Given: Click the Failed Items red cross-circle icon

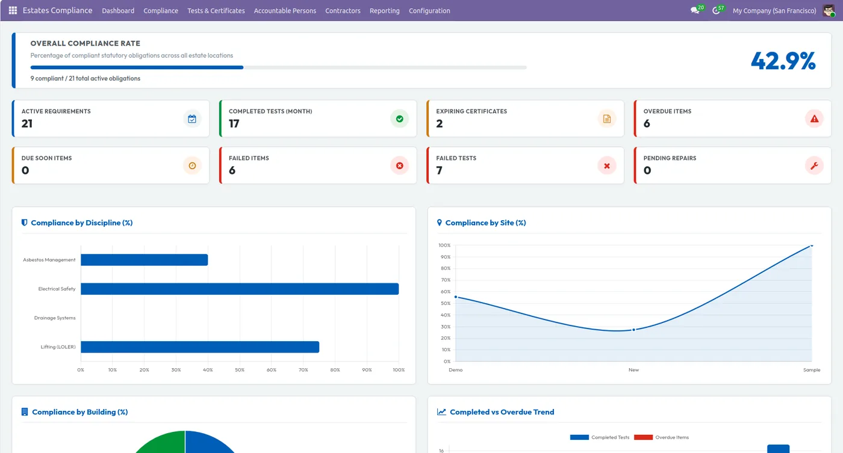Looking at the screenshot, I should [x=399, y=165].
